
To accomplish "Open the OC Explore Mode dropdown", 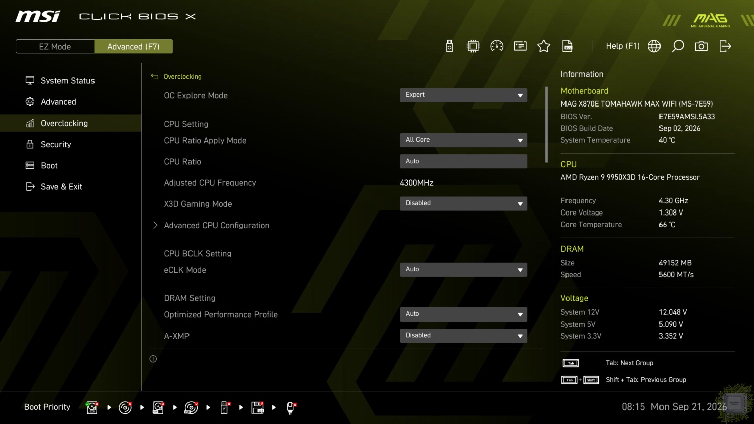I will [463, 95].
